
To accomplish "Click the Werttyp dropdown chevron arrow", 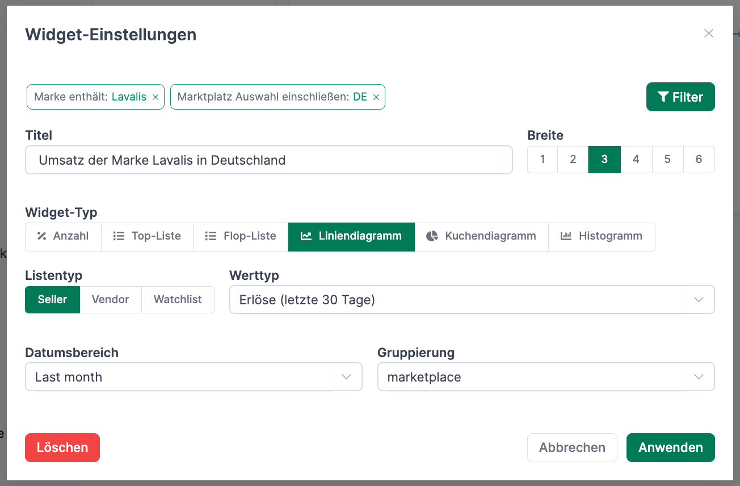I will coord(699,300).
